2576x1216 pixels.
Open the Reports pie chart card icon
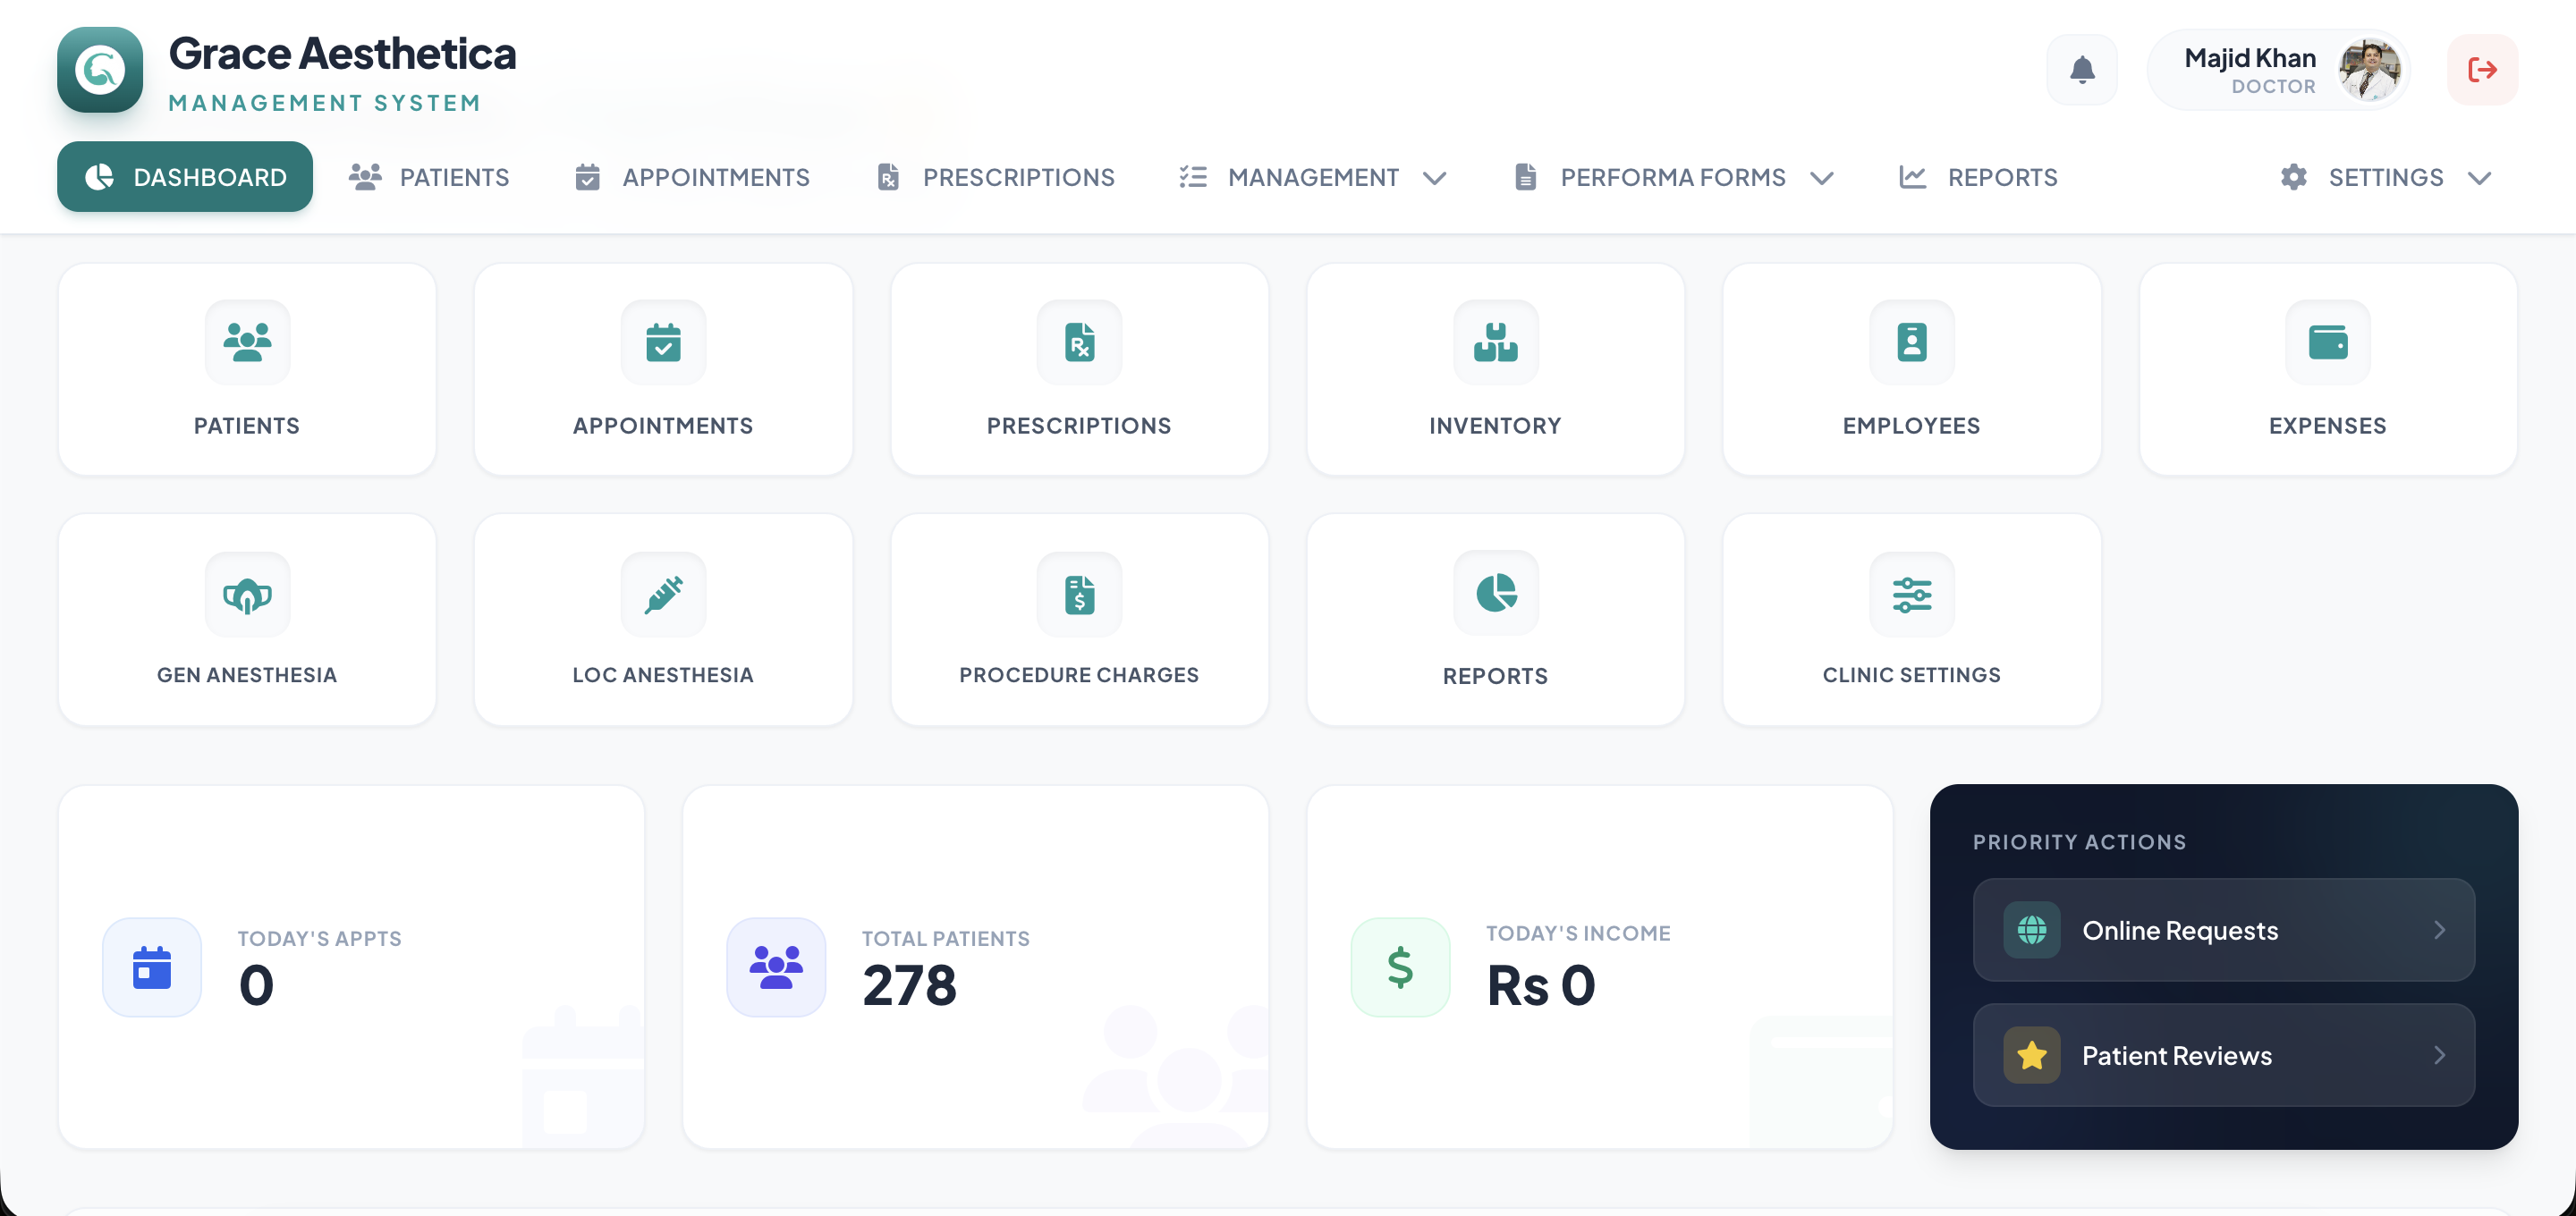1495,593
